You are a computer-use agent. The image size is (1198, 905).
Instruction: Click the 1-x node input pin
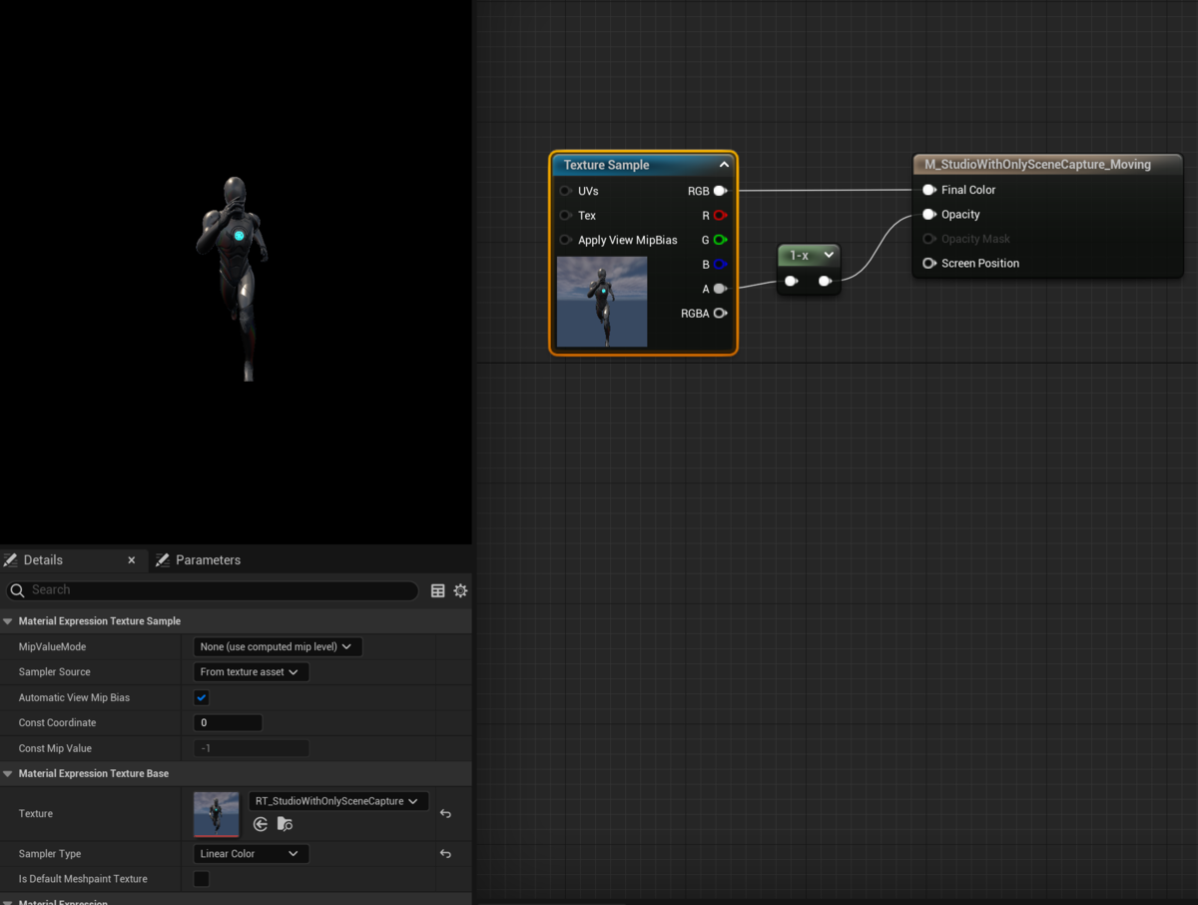click(x=791, y=282)
